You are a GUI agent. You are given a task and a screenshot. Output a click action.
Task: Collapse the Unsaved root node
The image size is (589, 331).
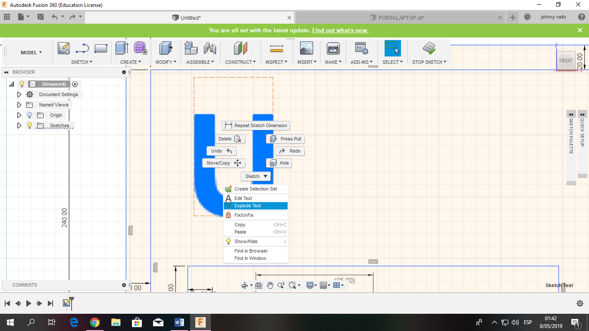point(12,84)
